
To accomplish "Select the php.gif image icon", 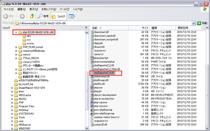I will (92, 91).
